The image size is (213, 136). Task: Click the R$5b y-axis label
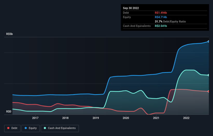(x=10, y=34)
